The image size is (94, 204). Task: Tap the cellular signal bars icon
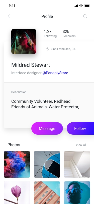click(x=76, y=6)
